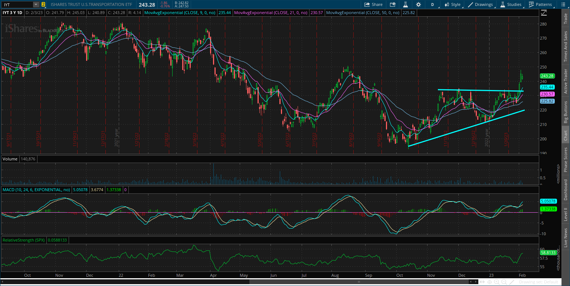The width and height of the screenshot is (570, 286).
Task: Click the 140,876 volume value
Action: click(x=28, y=159)
